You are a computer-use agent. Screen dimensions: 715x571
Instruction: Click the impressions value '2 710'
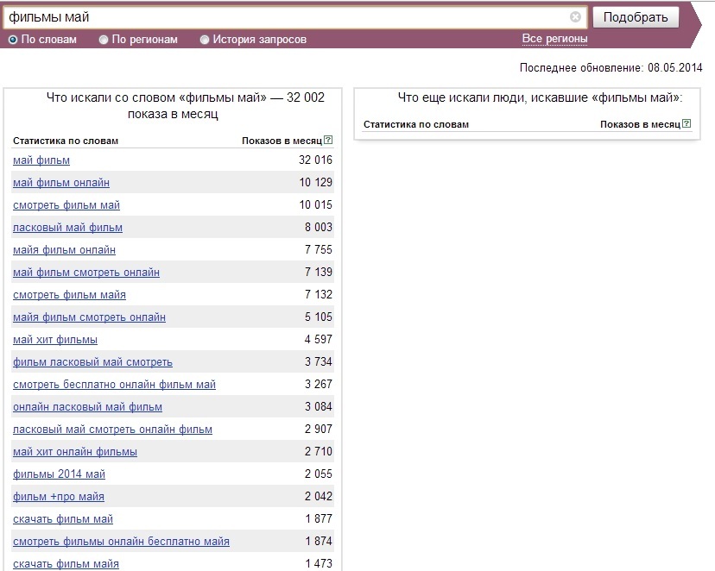[319, 451]
